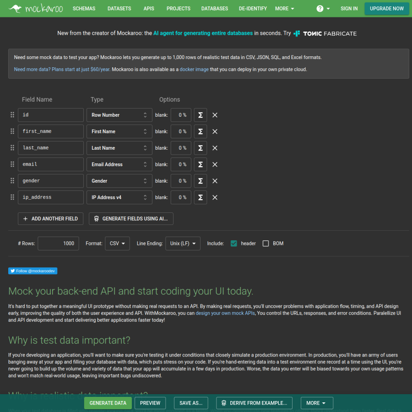Remove the first_name field row

215,131
